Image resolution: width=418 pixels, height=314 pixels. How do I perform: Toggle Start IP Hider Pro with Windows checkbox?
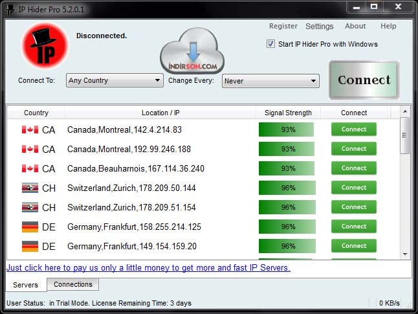[270, 44]
